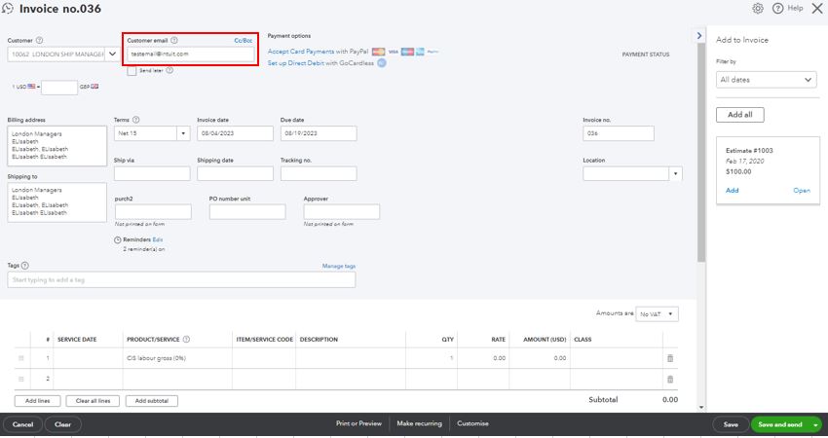Expand the Location dropdown
The width and height of the screenshot is (828, 438).
(676, 173)
